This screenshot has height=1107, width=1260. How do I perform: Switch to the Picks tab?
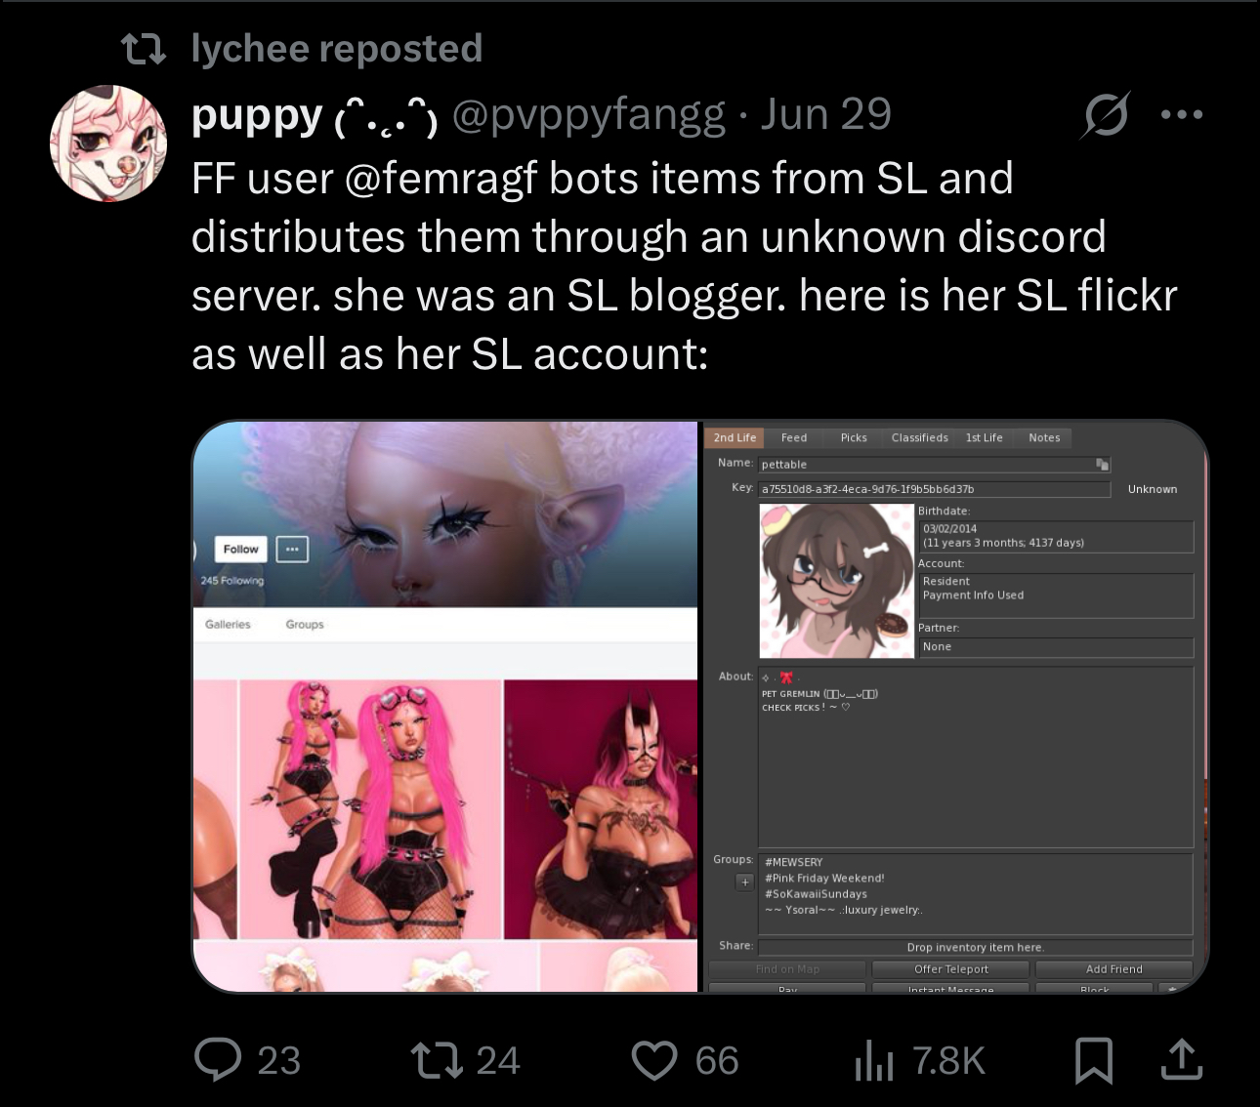click(x=854, y=437)
